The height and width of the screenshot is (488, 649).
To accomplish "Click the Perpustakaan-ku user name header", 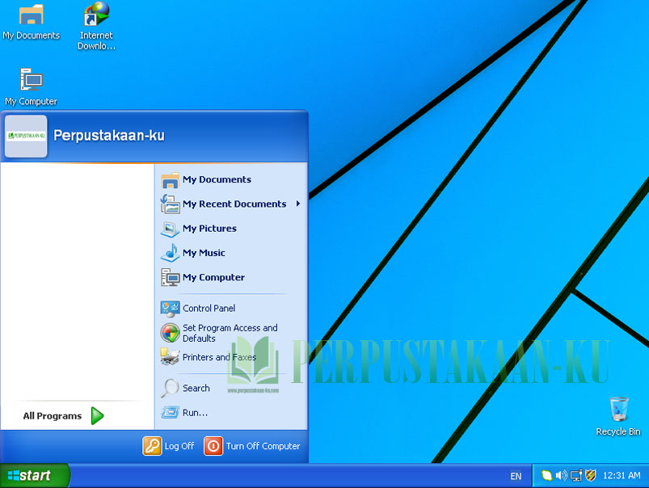I will [x=109, y=136].
